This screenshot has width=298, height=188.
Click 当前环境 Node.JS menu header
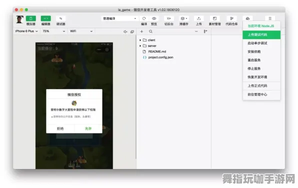pyautogui.click(x=261, y=26)
